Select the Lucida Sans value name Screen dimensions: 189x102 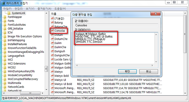62,59
